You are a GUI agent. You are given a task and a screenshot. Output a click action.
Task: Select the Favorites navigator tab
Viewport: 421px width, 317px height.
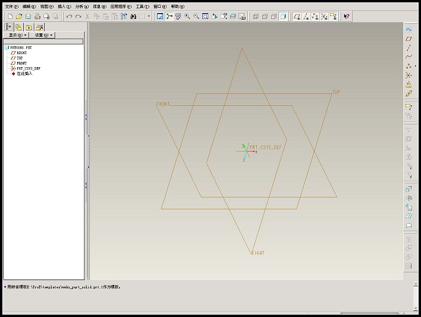(29, 27)
